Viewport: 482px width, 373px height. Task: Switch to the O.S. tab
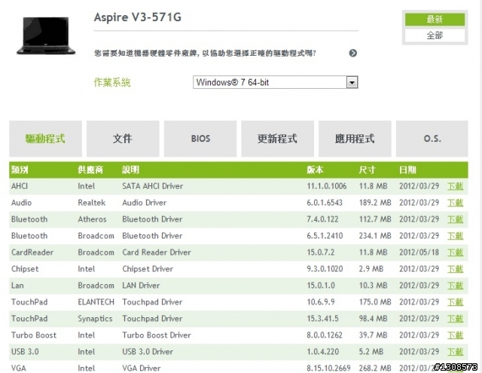click(432, 139)
